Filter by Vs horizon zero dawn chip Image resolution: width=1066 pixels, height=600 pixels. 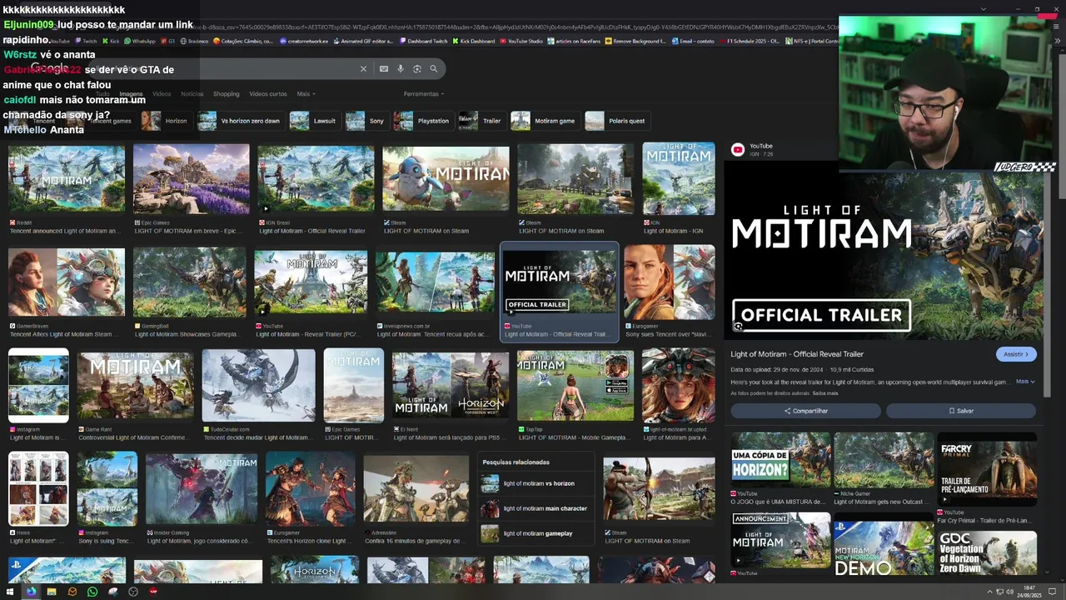(x=240, y=121)
